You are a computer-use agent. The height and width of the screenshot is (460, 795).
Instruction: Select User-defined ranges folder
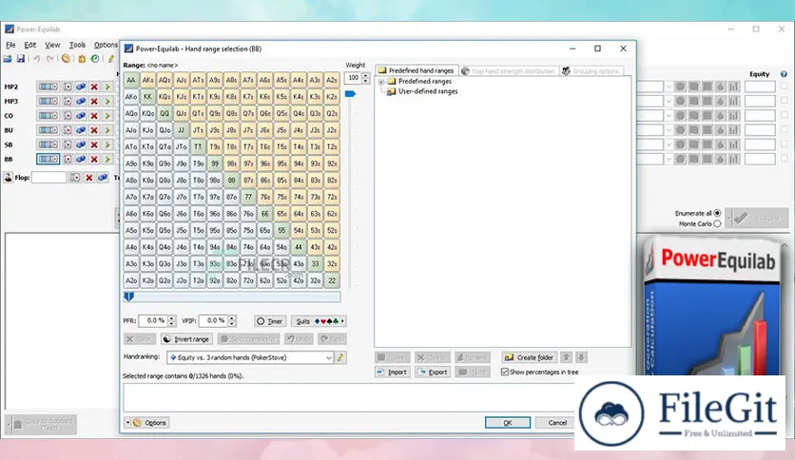pyautogui.click(x=427, y=91)
